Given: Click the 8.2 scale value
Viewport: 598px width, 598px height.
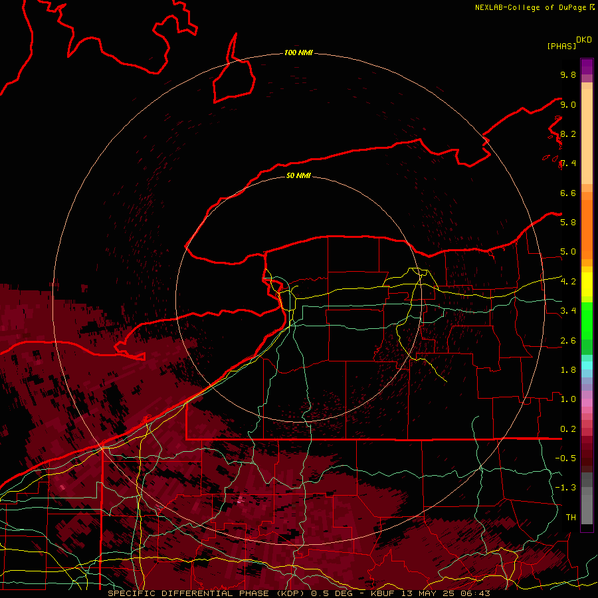Looking at the screenshot, I should 568,134.
